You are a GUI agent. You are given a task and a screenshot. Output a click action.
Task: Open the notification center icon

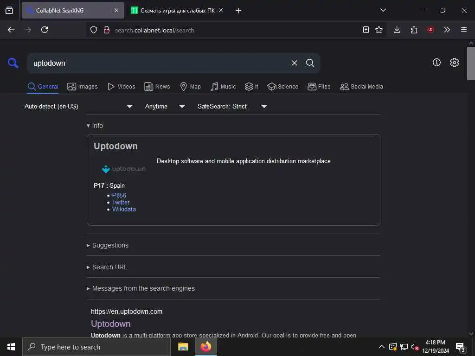tap(461, 347)
